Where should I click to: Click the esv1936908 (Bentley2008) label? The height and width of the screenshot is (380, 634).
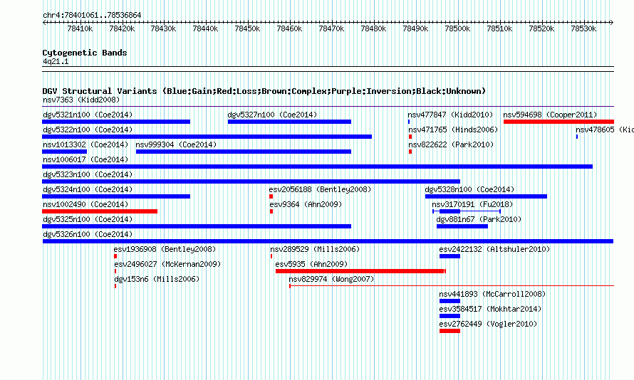point(165,249)
